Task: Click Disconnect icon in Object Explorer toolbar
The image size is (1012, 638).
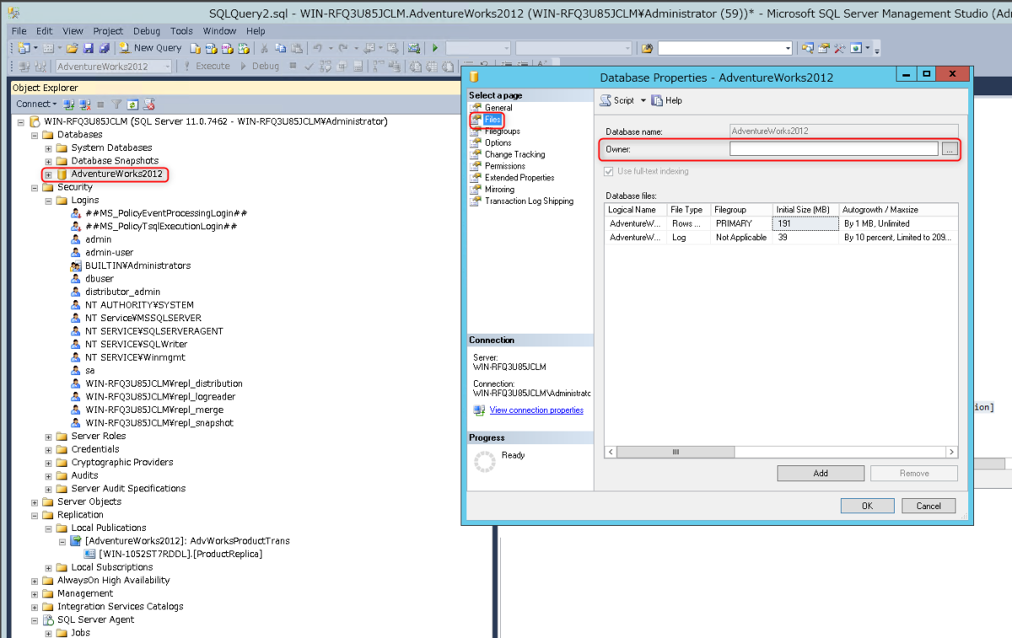Action: 85,105
